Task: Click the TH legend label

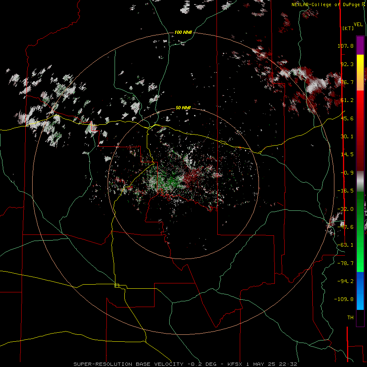Action: (x=350, y=318)
